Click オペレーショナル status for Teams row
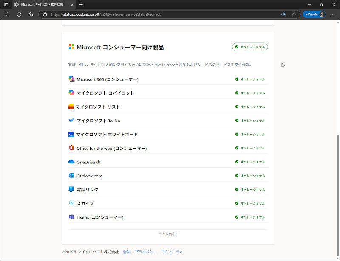 point(250,217)
